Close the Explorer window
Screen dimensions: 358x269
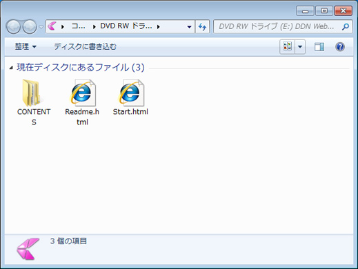pyautogui.click(x=344, y=11)
